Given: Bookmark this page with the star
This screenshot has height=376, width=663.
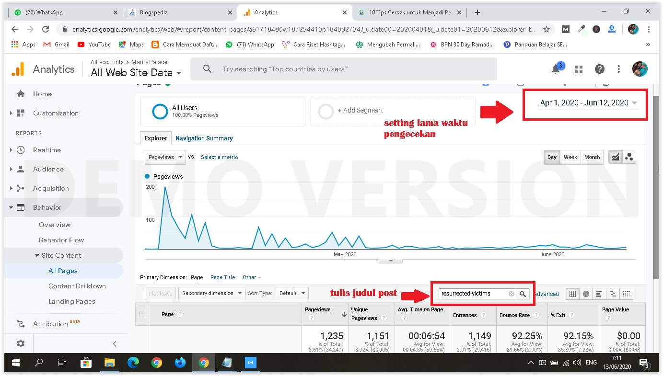Looking at the screenshot, I should point(546,29).
